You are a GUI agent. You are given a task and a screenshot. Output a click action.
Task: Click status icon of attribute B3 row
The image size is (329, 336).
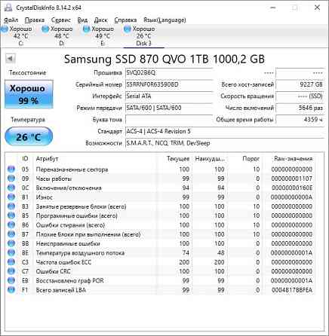[x=11, y=206]
